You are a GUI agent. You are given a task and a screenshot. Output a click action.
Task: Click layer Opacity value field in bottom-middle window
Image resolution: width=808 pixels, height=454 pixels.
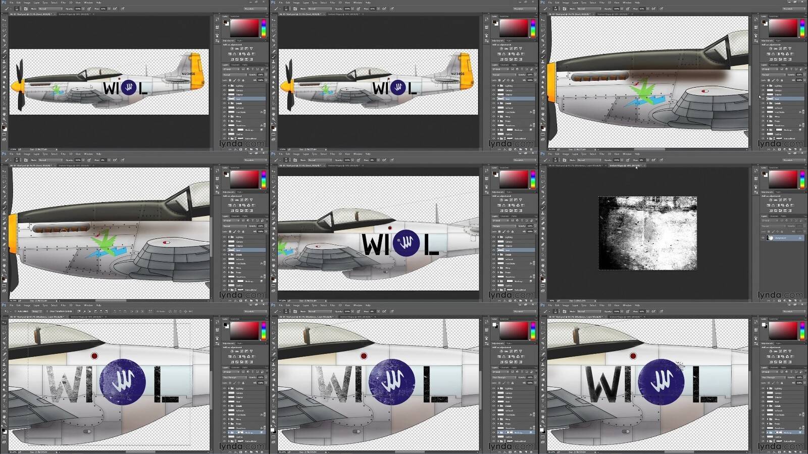[x=530, y=377]
